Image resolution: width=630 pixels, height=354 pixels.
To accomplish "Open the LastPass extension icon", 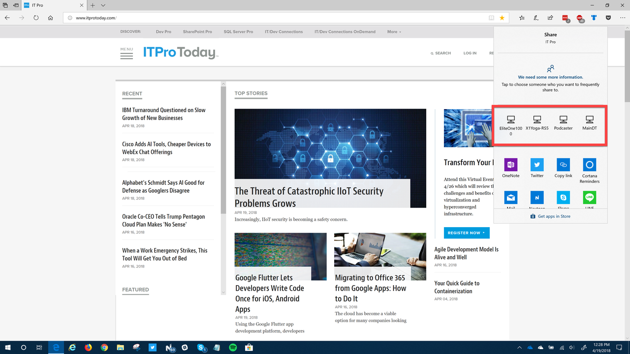I will click(566, 18).
